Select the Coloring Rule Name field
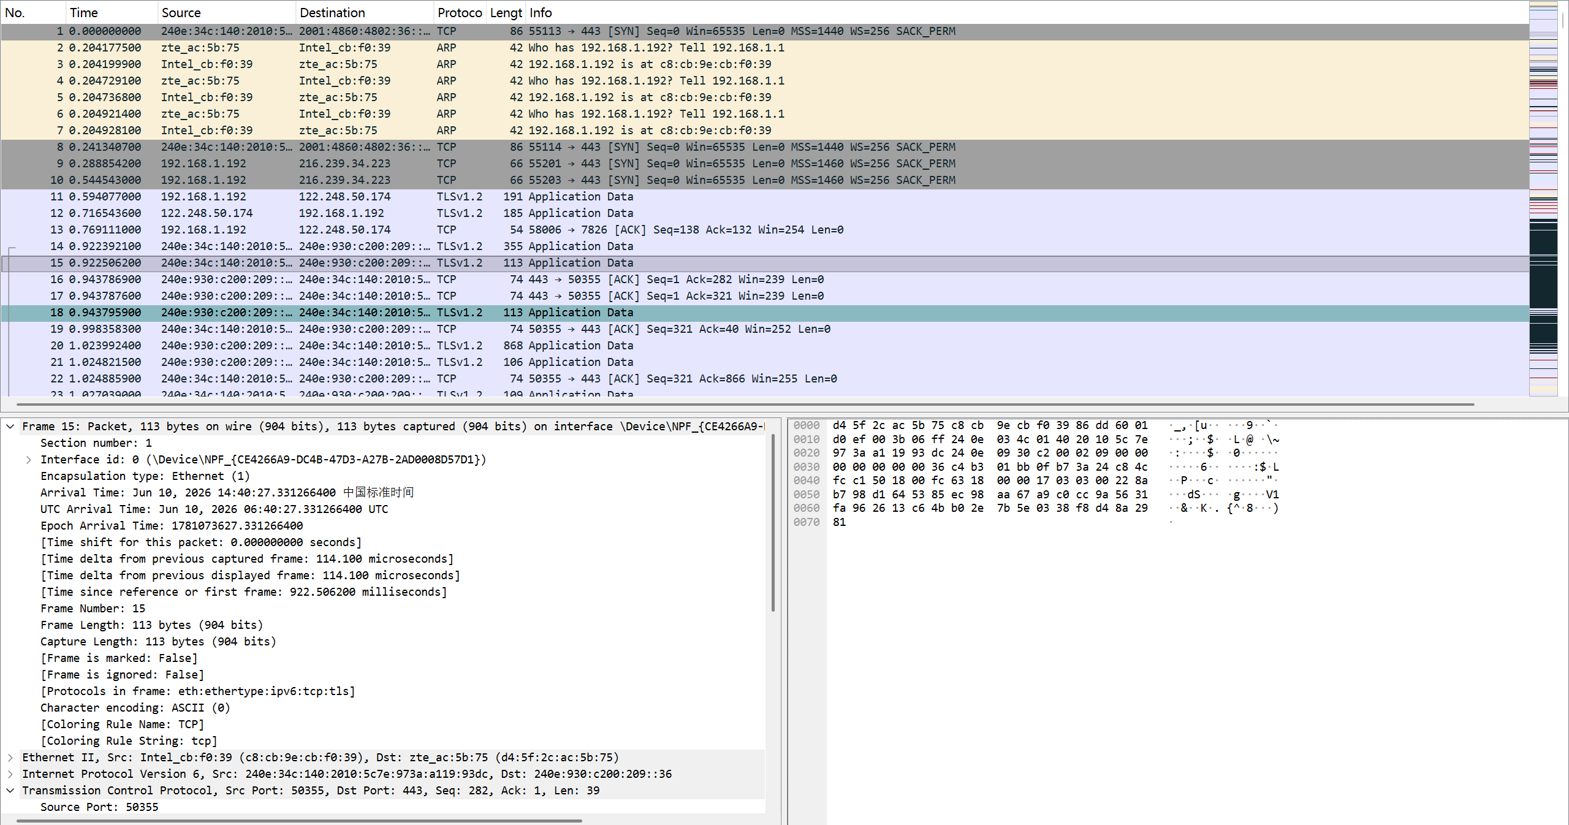Screen dimensions: 1569x825 point(123,724)
